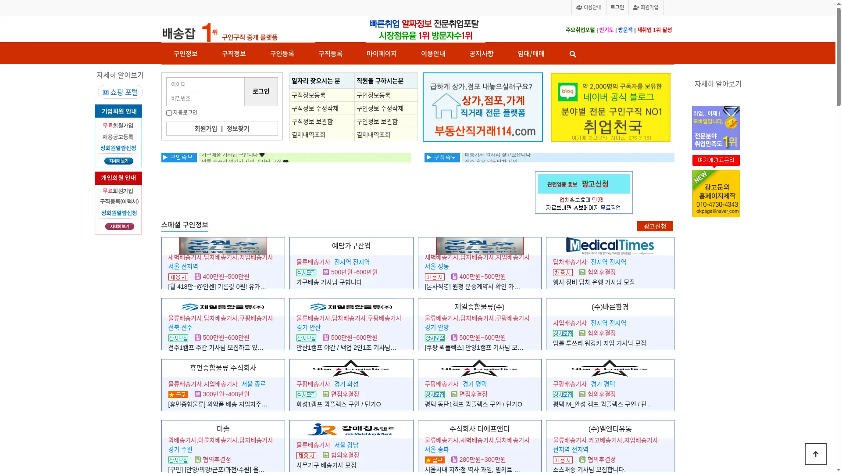Viewport: 842px width, 474px height.
Task: Open 행사 장비 탑차 운행 기사님 모집 listing
Action: click(x=594, y=282)
